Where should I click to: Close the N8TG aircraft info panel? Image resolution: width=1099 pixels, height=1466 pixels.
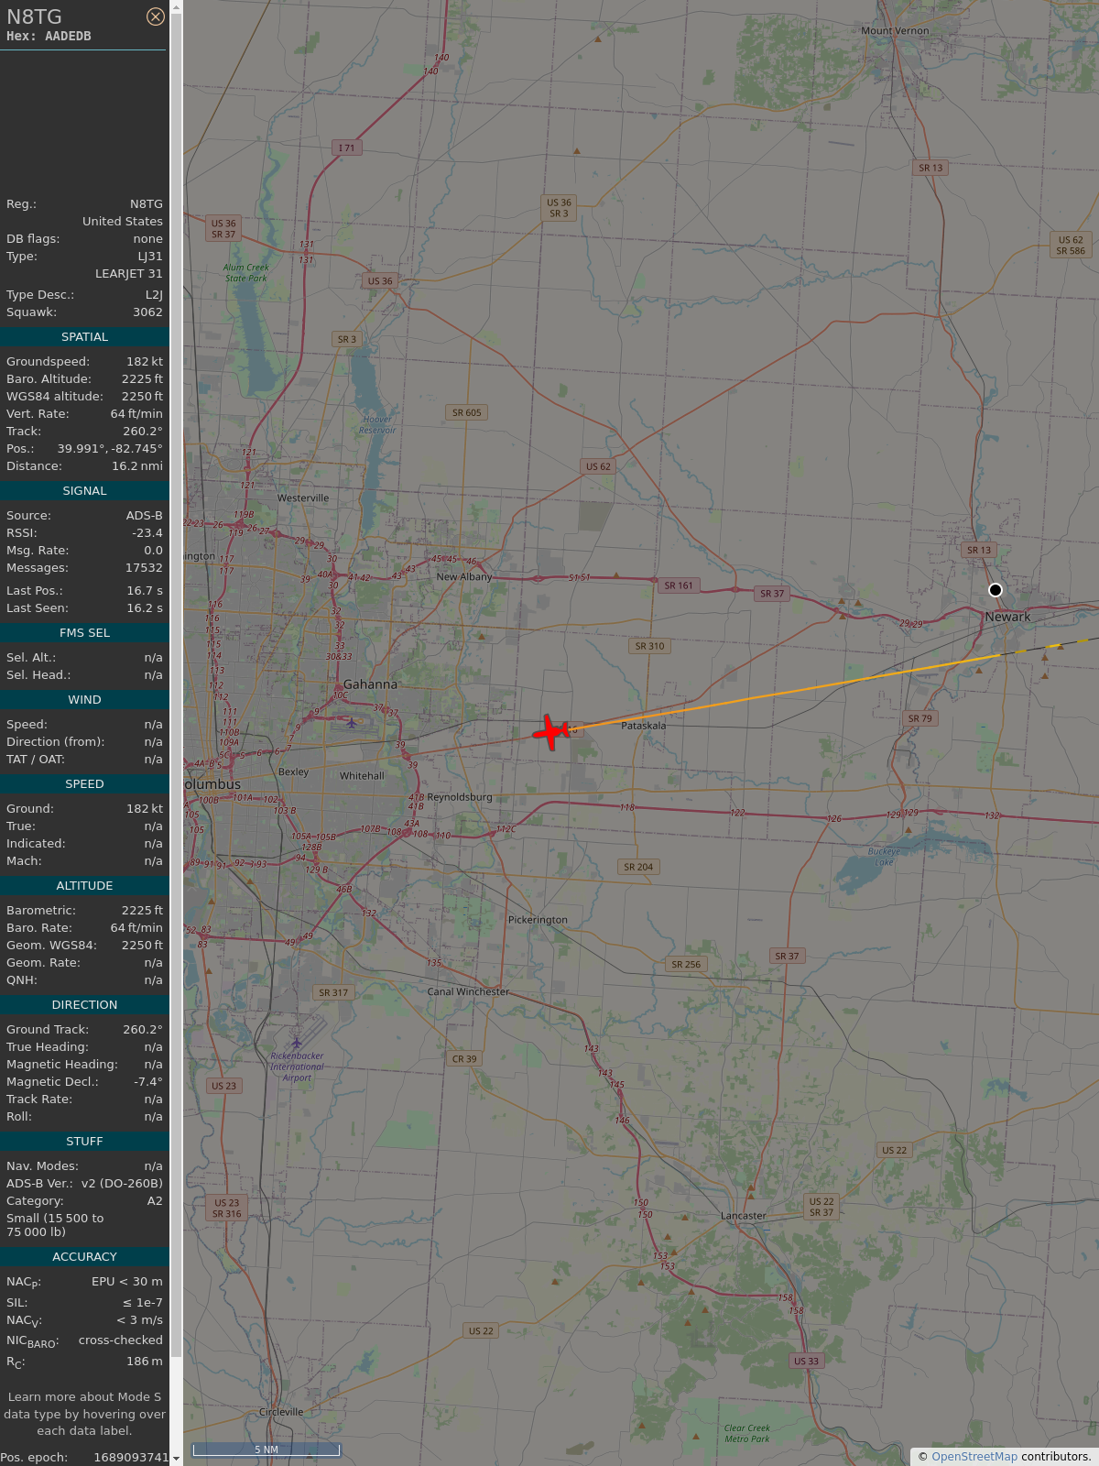[156, 16]
